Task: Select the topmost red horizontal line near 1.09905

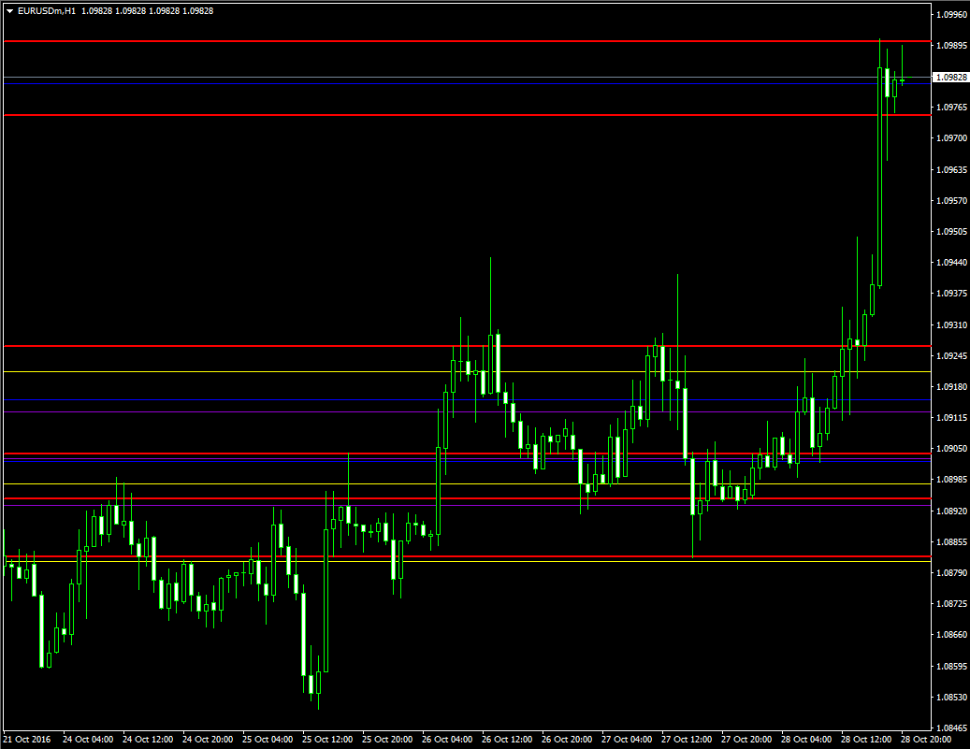Action: tap(467, 41)
